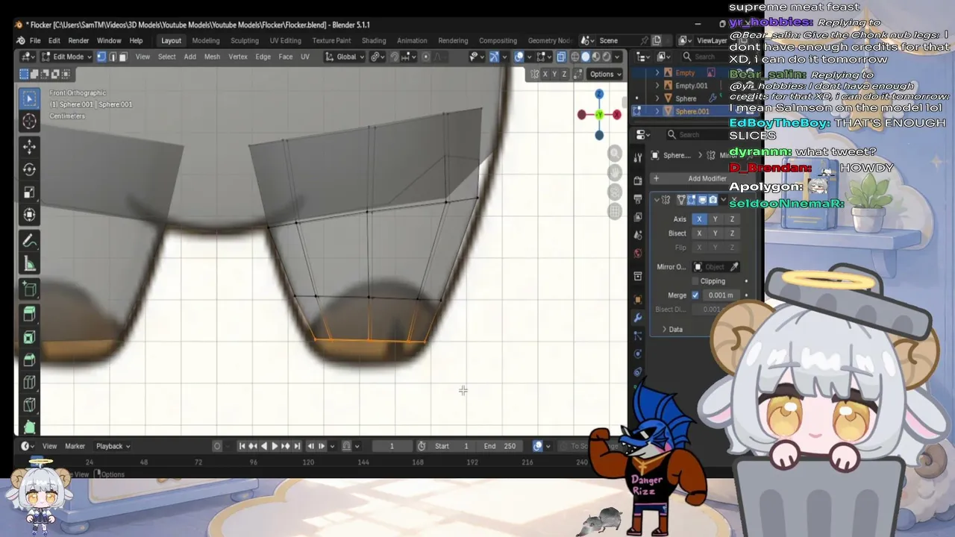Uncheck the Merge checkbox

tap(695, 295)
